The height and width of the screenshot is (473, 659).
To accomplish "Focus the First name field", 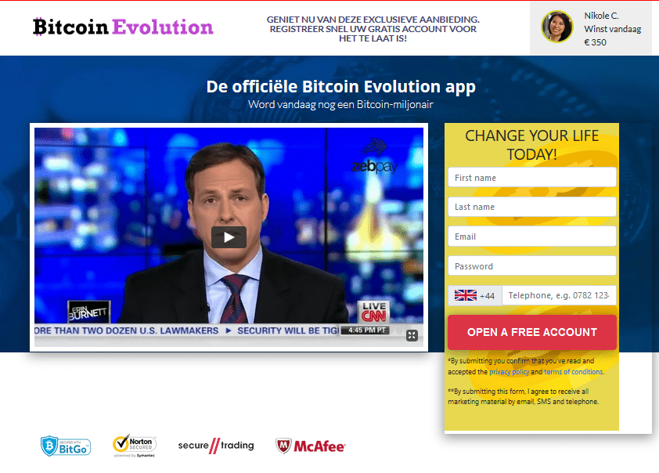I will (532, 178).
